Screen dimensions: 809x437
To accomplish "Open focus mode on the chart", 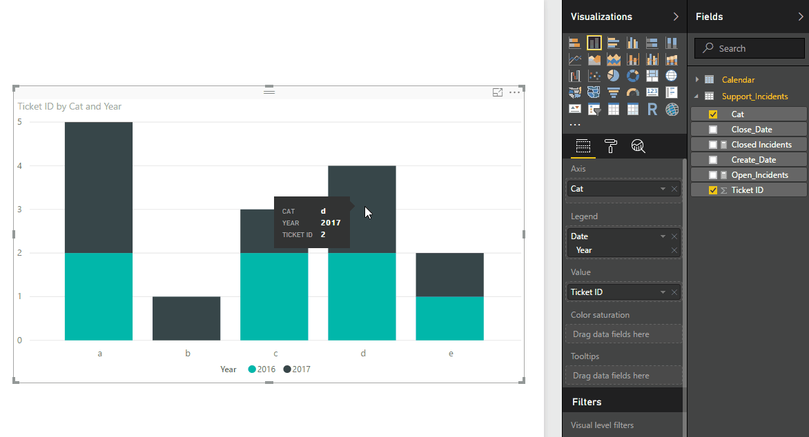I will tap(498, 92).
